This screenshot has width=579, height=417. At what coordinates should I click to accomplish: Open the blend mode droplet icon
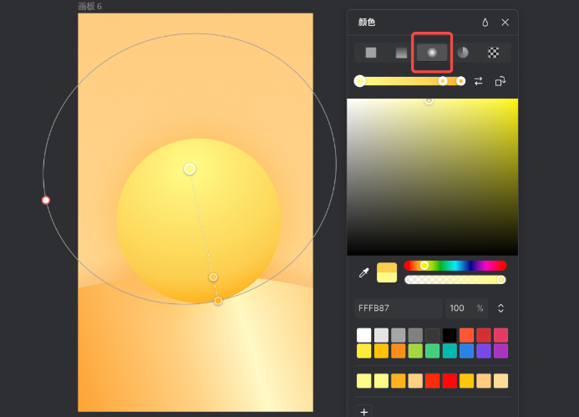485,23
